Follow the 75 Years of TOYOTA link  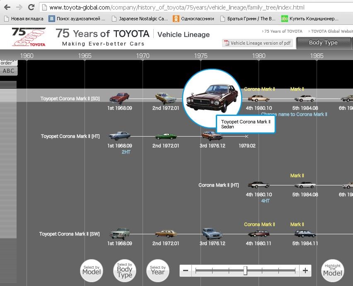click(x=282, y=31)
